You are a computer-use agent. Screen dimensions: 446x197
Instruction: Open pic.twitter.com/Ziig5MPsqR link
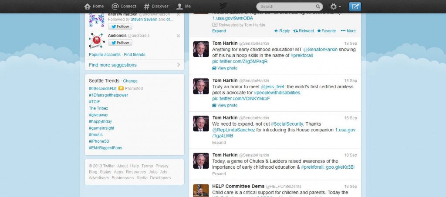[240, 61]
